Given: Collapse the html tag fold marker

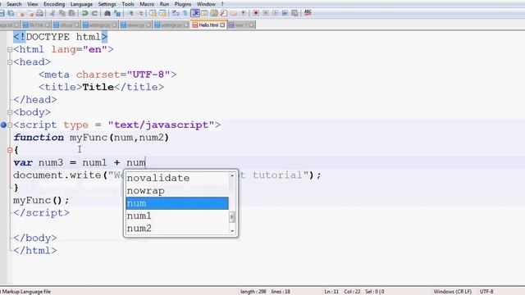Looking at the screenshot, I should (10, 49).
